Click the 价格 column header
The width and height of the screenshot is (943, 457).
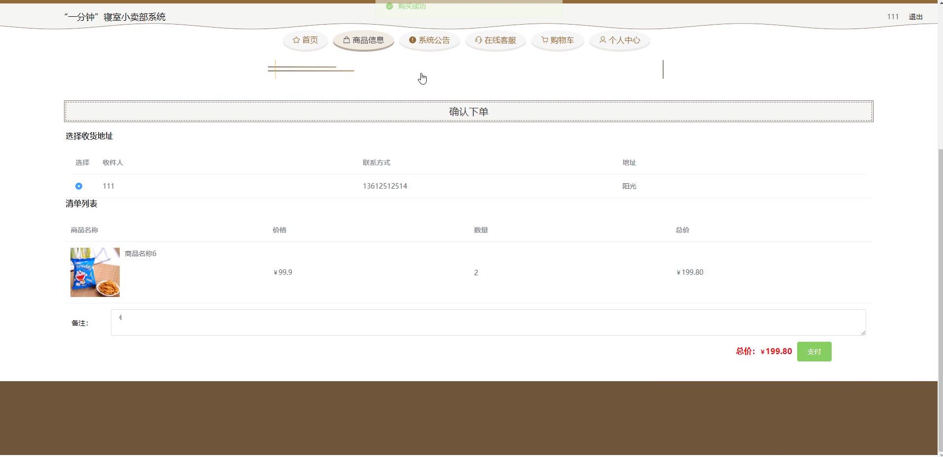tap(279, 230)
